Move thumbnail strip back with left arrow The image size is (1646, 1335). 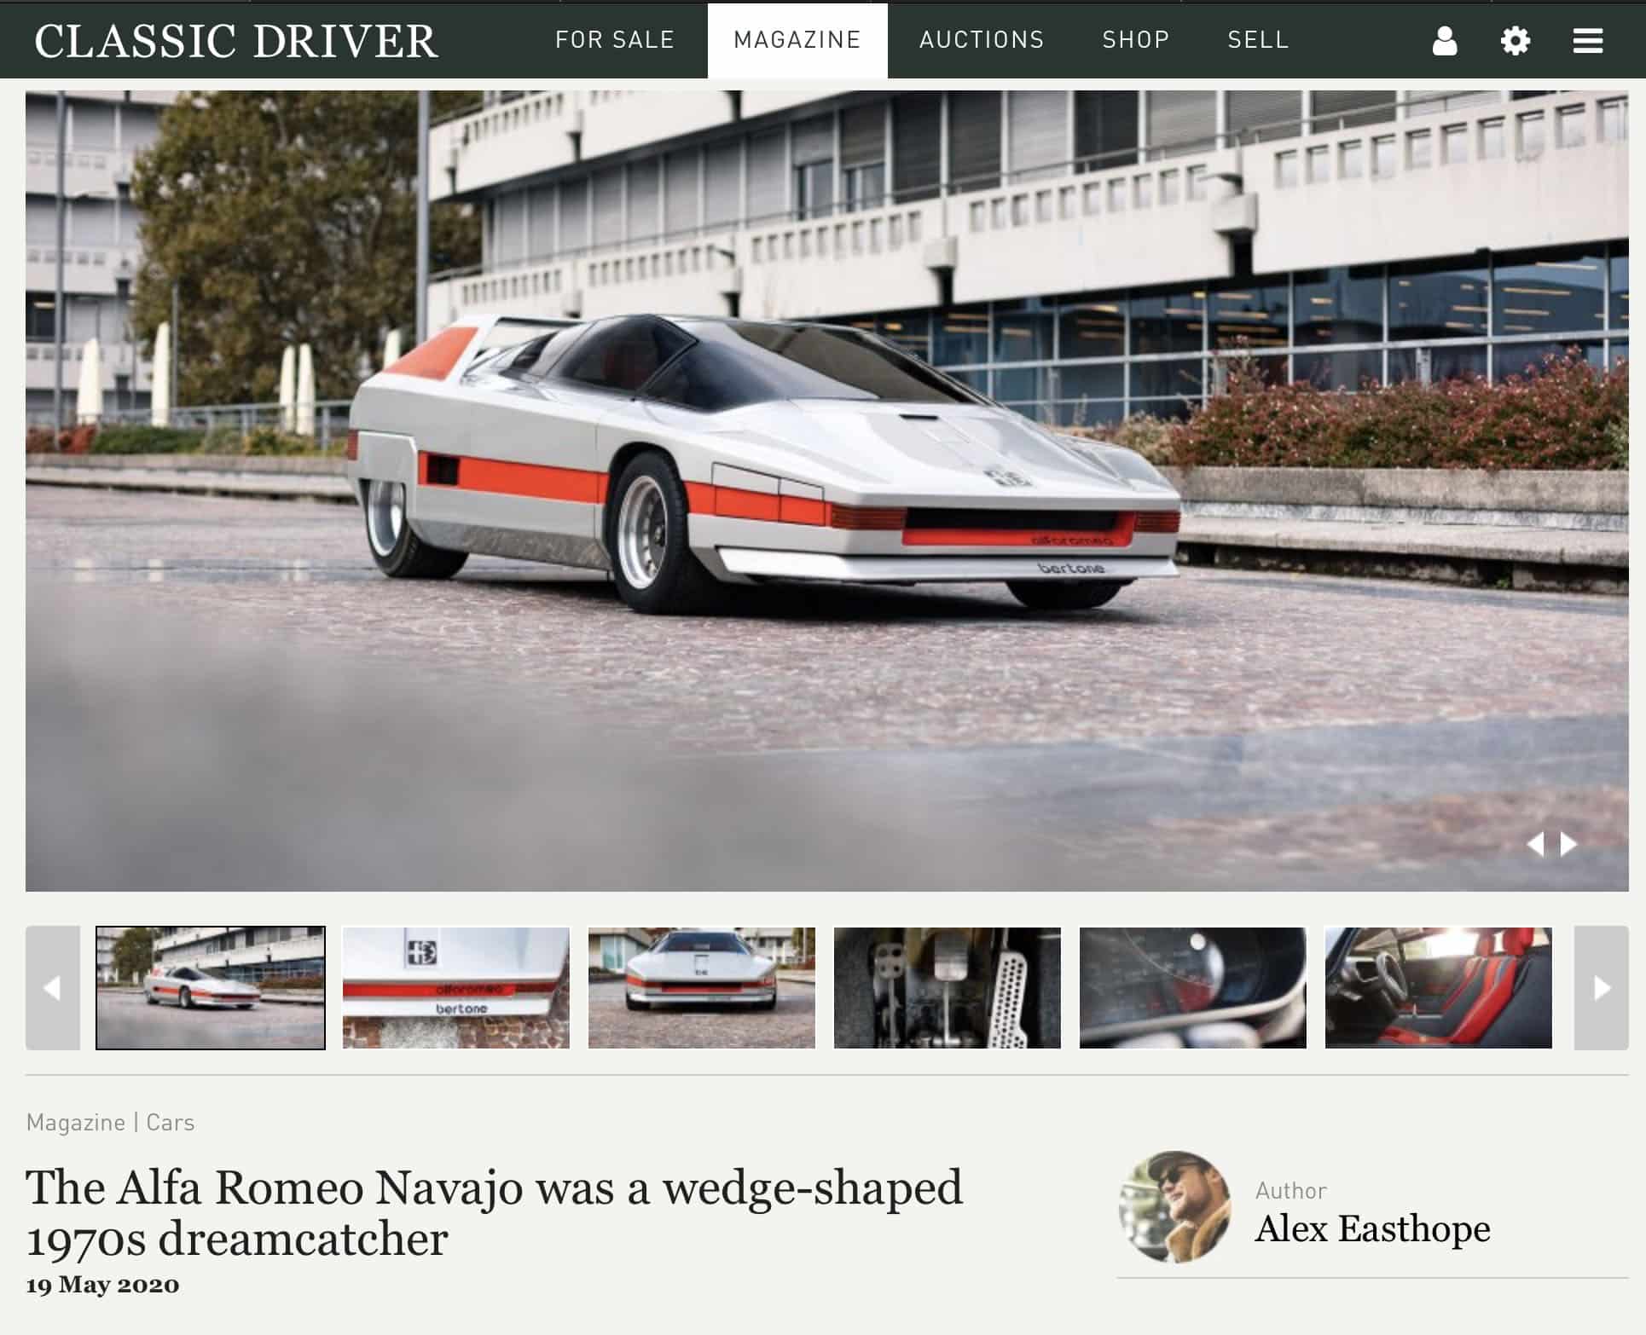pyautogui.click(x=53, y=987)
